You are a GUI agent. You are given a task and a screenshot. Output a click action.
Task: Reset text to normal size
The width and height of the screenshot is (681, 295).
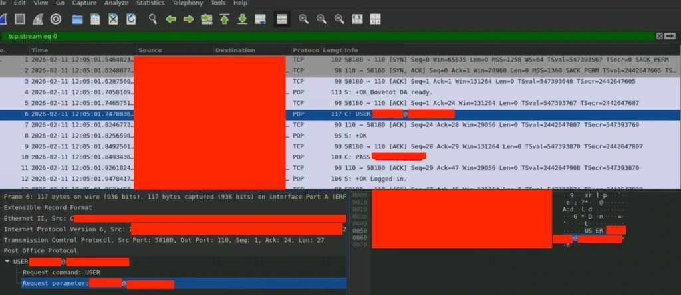(x=339, y=19)
